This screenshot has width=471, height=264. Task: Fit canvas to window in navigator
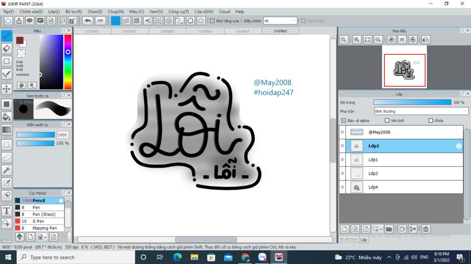[368, 39]
